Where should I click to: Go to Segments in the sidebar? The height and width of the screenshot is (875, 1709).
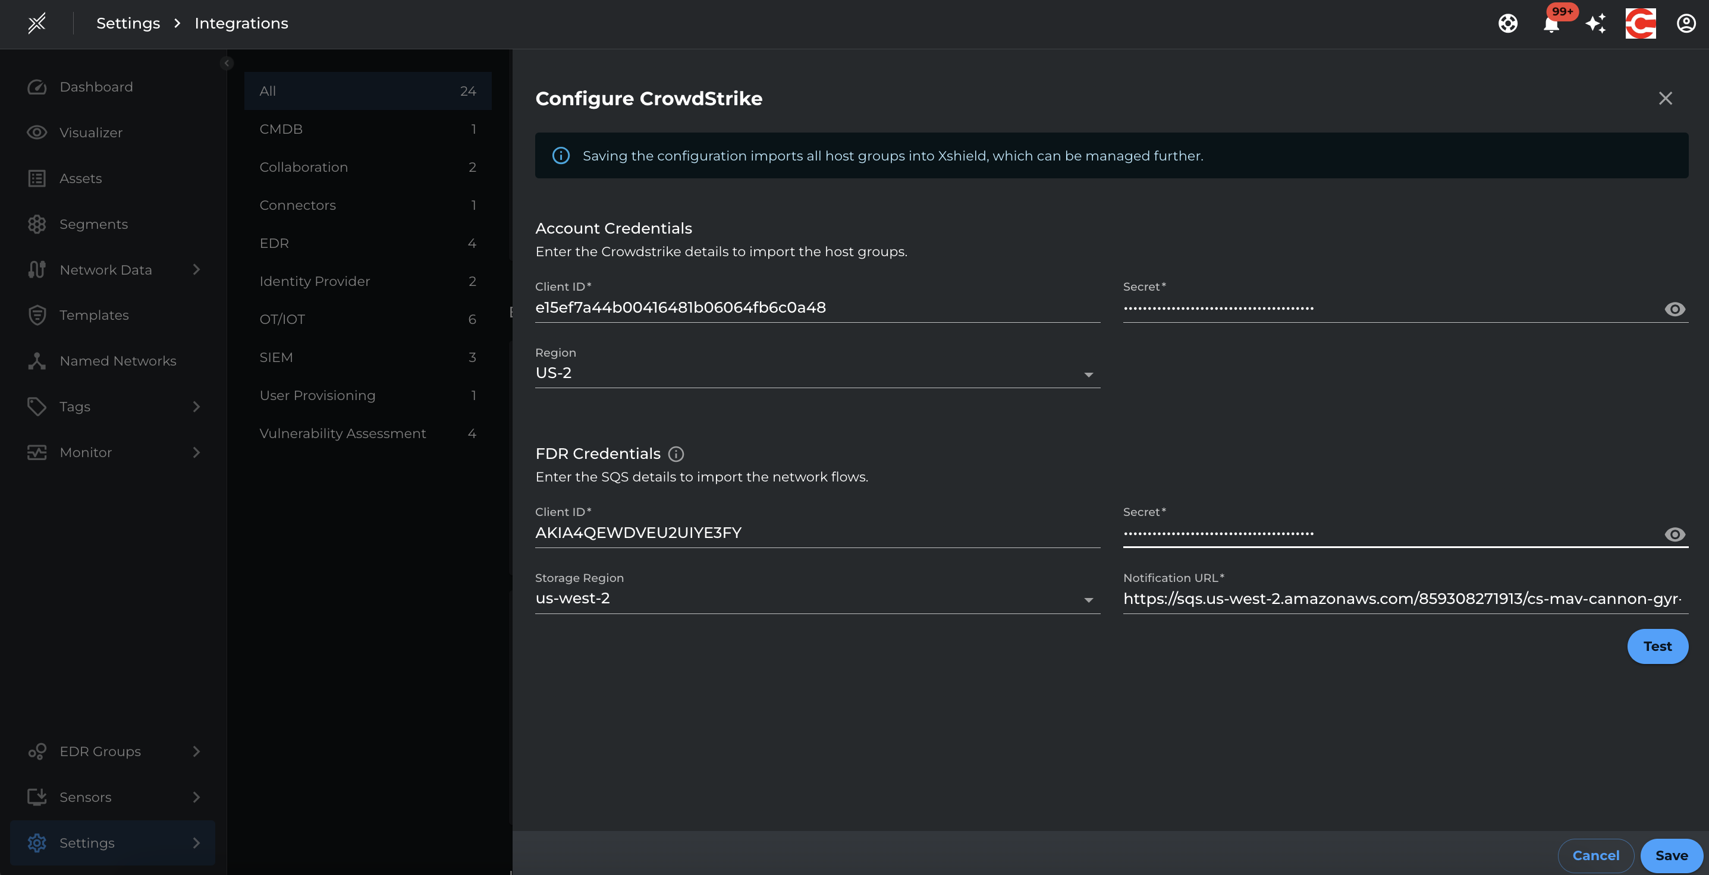(x=93, y=224)
